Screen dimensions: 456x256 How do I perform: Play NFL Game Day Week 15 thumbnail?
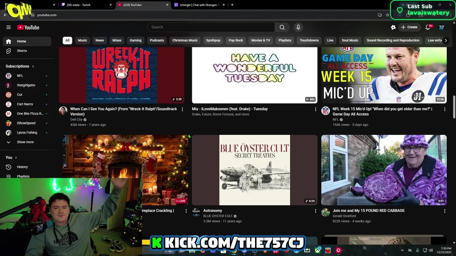[x=384, y=75]
